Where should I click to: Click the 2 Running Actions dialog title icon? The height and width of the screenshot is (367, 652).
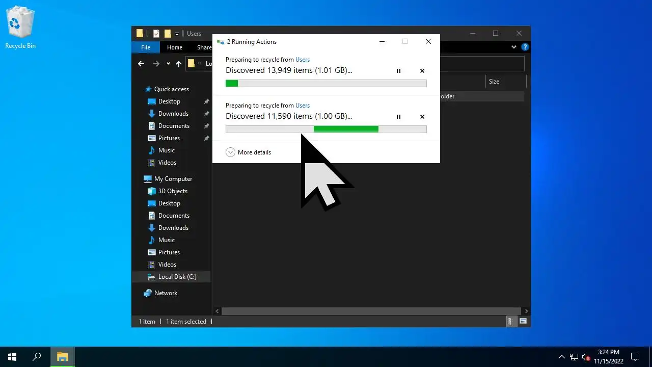[x=221, y=42]
